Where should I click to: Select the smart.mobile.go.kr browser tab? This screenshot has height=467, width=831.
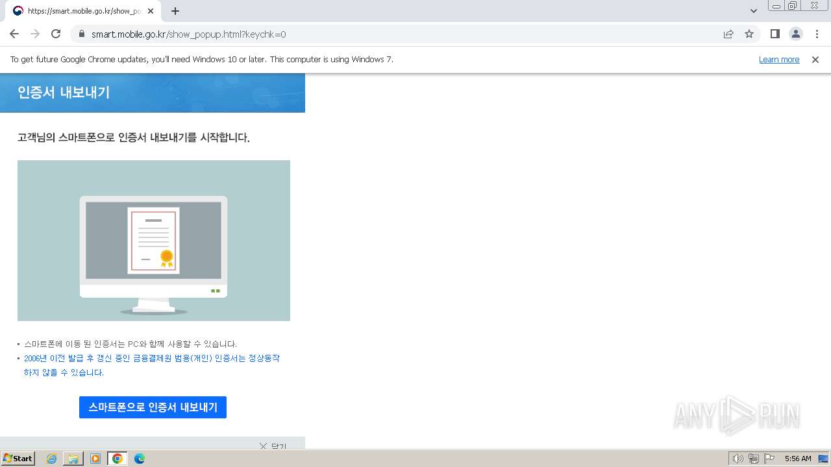click(83, 11)
